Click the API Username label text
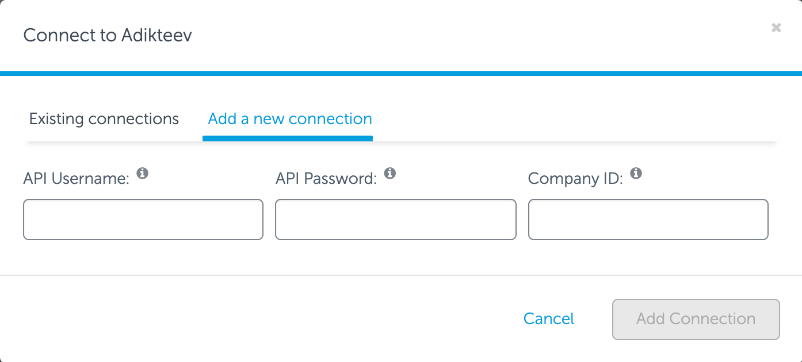The image size is (802, 362). [77, 179]
